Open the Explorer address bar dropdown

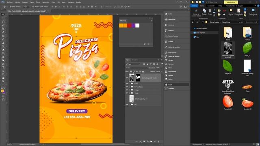pos(240,22)
